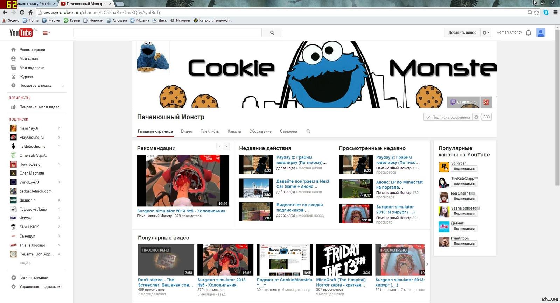Click the user avatar in header
Image resolution: width=560 pixels, height=303 pixels.
click(x=541, y=33)
